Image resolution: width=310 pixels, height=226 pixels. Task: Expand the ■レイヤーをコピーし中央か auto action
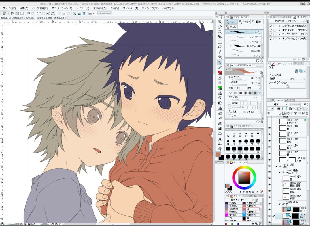pos(279,39)
